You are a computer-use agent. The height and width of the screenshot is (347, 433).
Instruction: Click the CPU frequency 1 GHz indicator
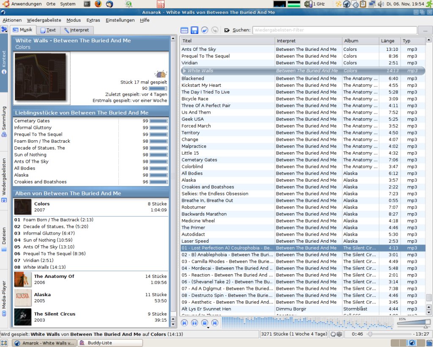[x=315, y=4]
